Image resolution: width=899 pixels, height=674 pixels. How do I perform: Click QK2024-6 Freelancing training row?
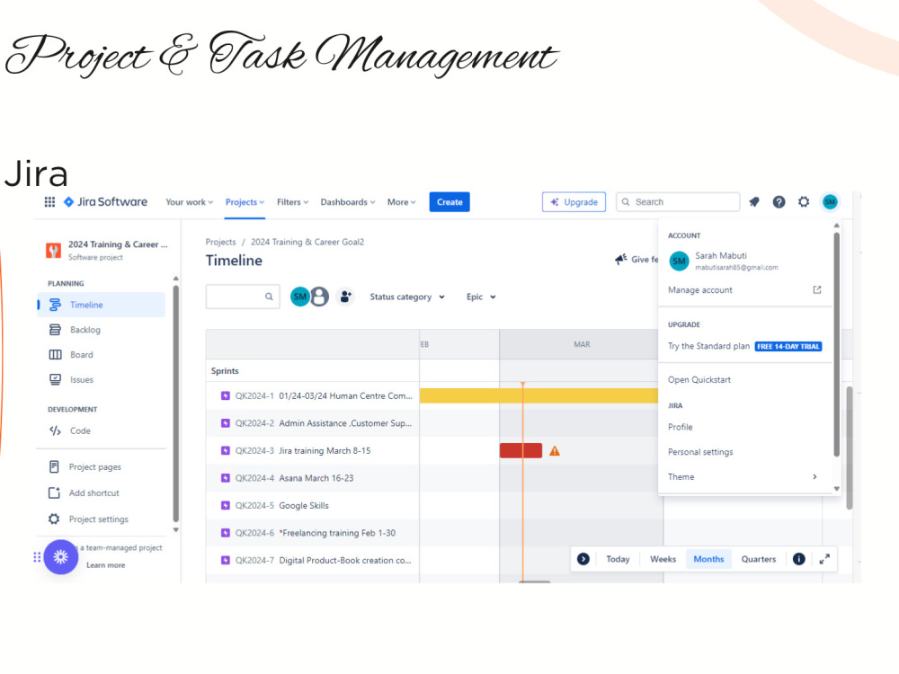click(312, 533)
